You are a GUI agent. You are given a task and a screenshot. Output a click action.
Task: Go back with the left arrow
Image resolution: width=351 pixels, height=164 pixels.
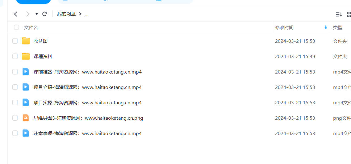coord(16,14)
